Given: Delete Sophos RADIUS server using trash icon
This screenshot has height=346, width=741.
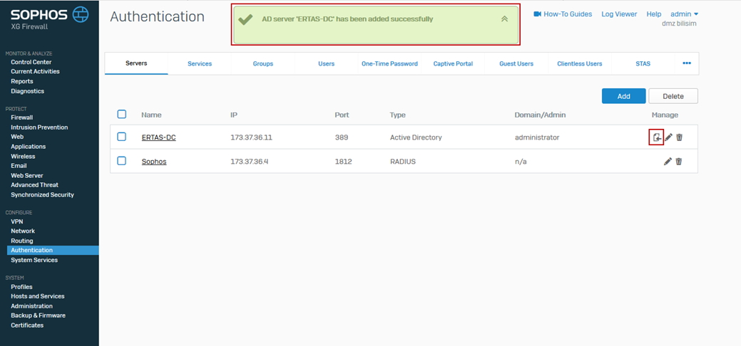Looking at the screenshot, I should (x=679, y=162).
